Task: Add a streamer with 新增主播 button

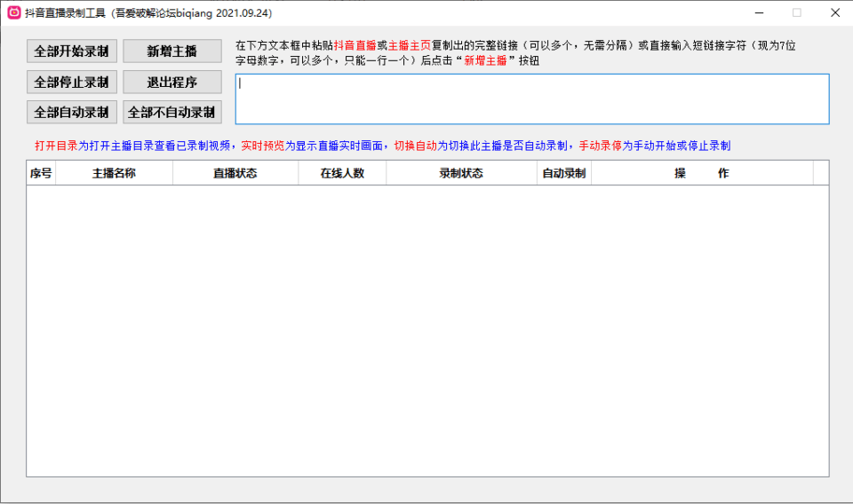Action: click(171, 51)
